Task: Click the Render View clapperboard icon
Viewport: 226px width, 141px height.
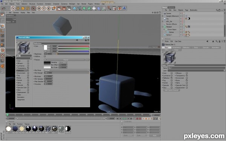Action: pos(59,8)
